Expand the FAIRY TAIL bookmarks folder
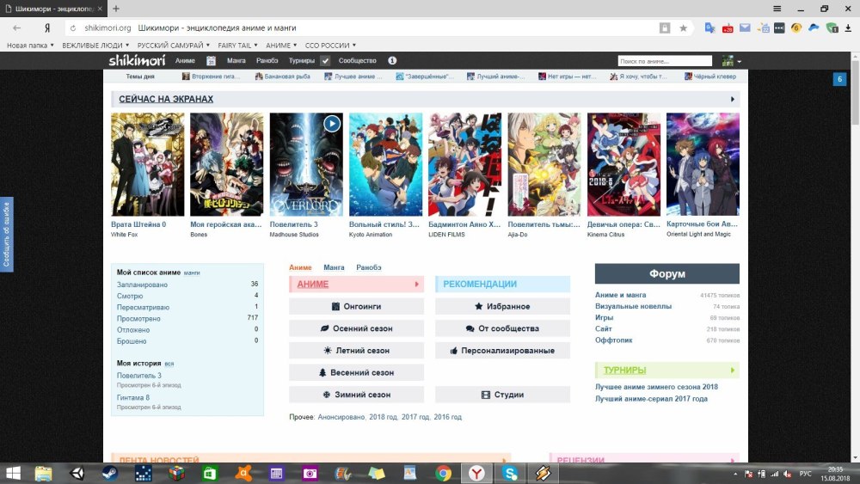 (237, 46)
